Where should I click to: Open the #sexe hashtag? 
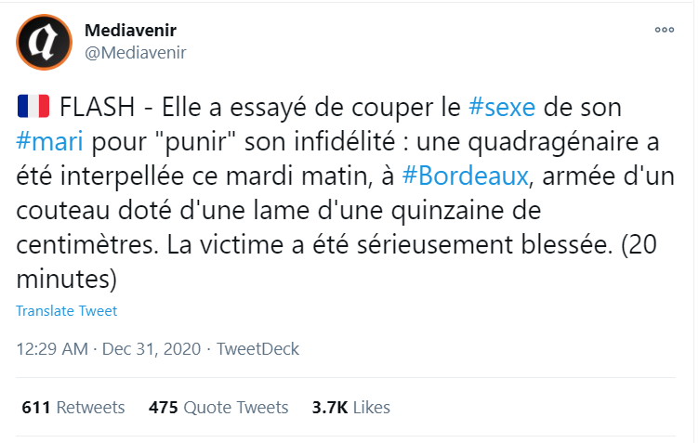point(502,106)
